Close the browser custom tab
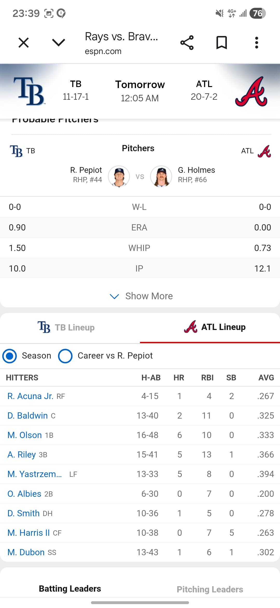Screen dimensions: 280x608 (x=24, y=43)
